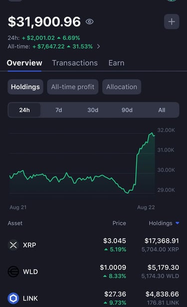187x307 pixels.
Task: Click the 24h change +$2,001.02
Action: (38, 38)
